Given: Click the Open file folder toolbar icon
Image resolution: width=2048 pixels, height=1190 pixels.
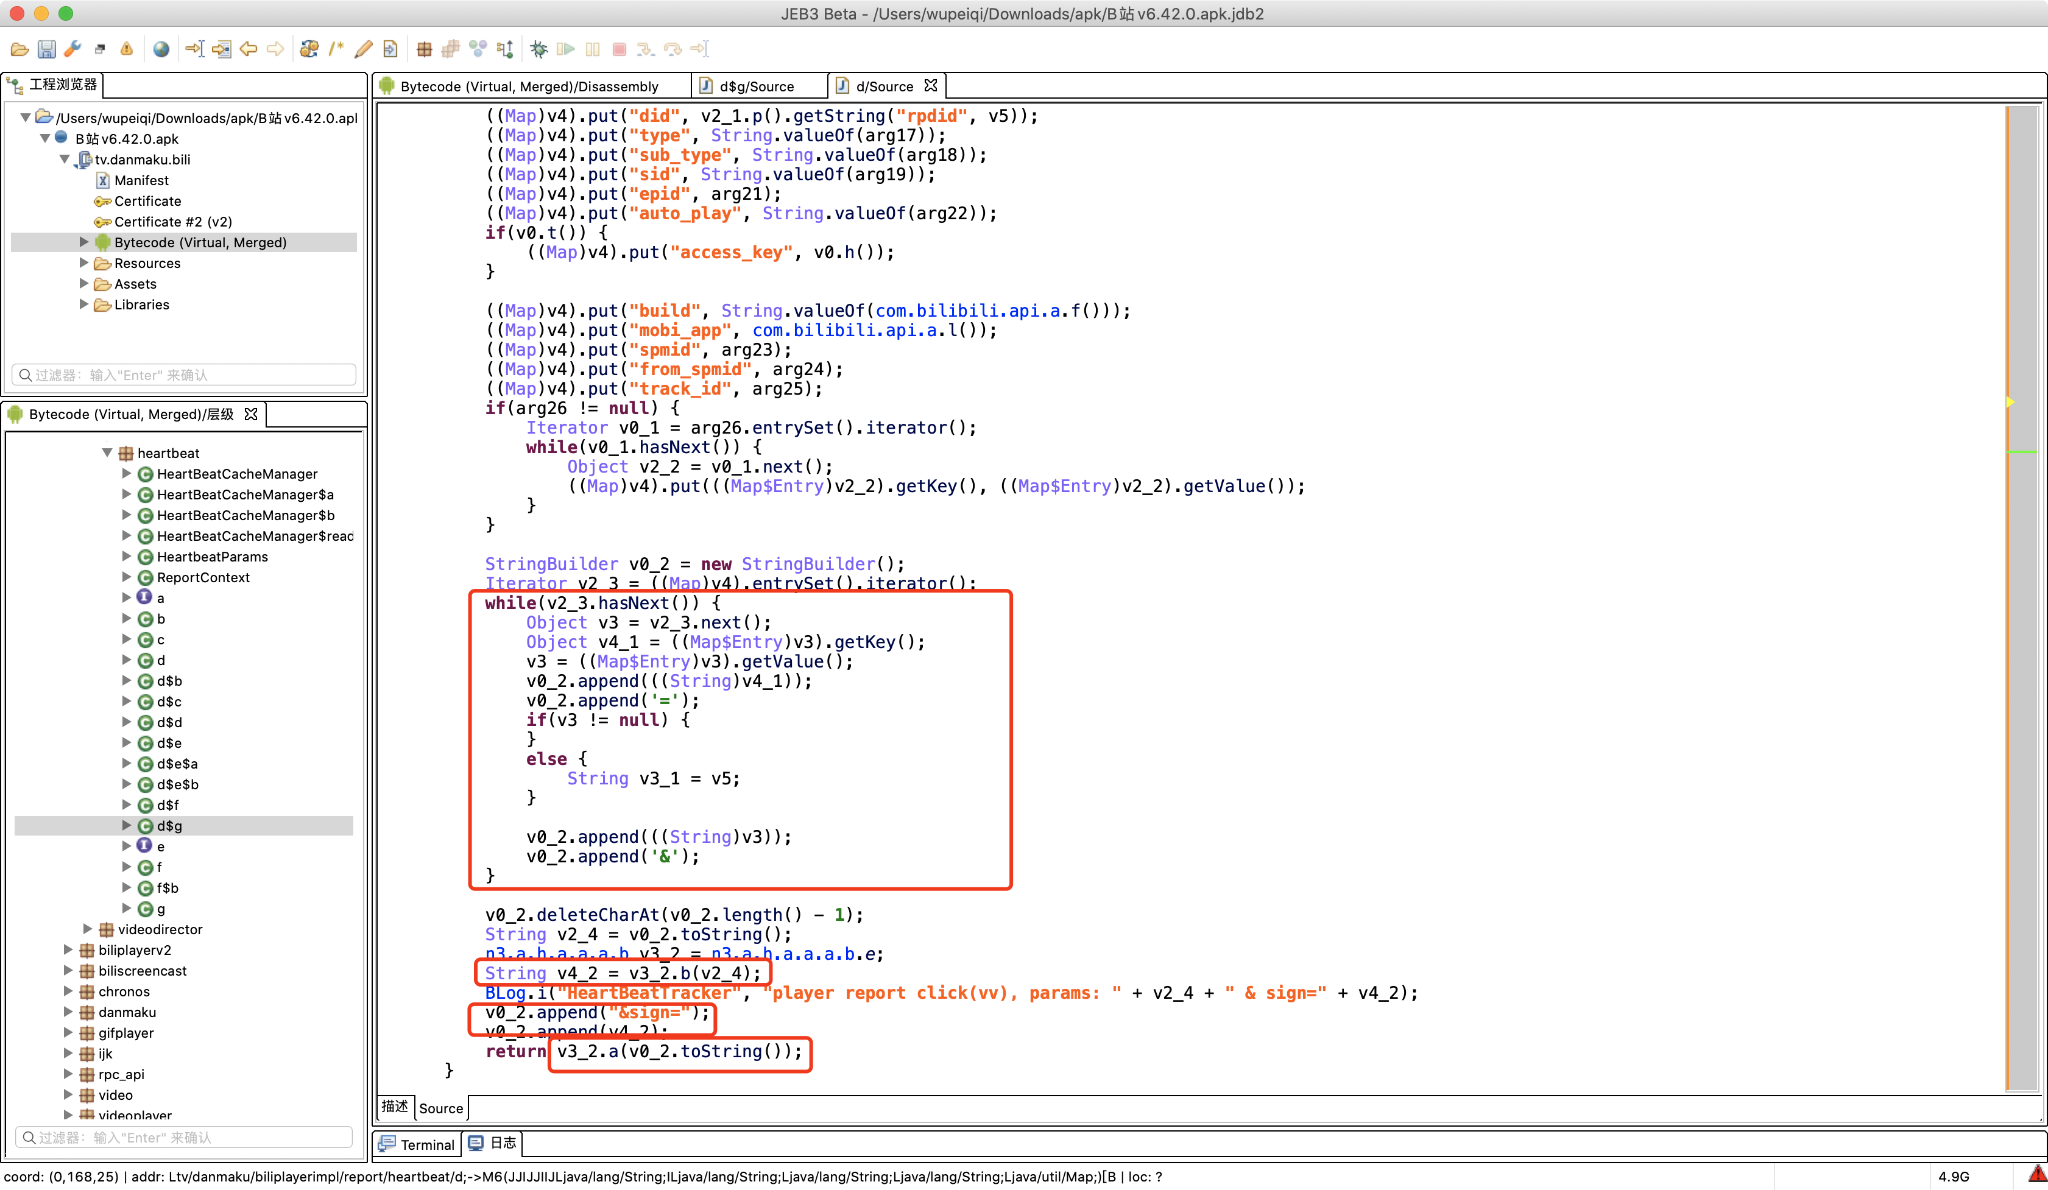Looking at the screenshot, I should pyautogui.click(x=19, y=49).
